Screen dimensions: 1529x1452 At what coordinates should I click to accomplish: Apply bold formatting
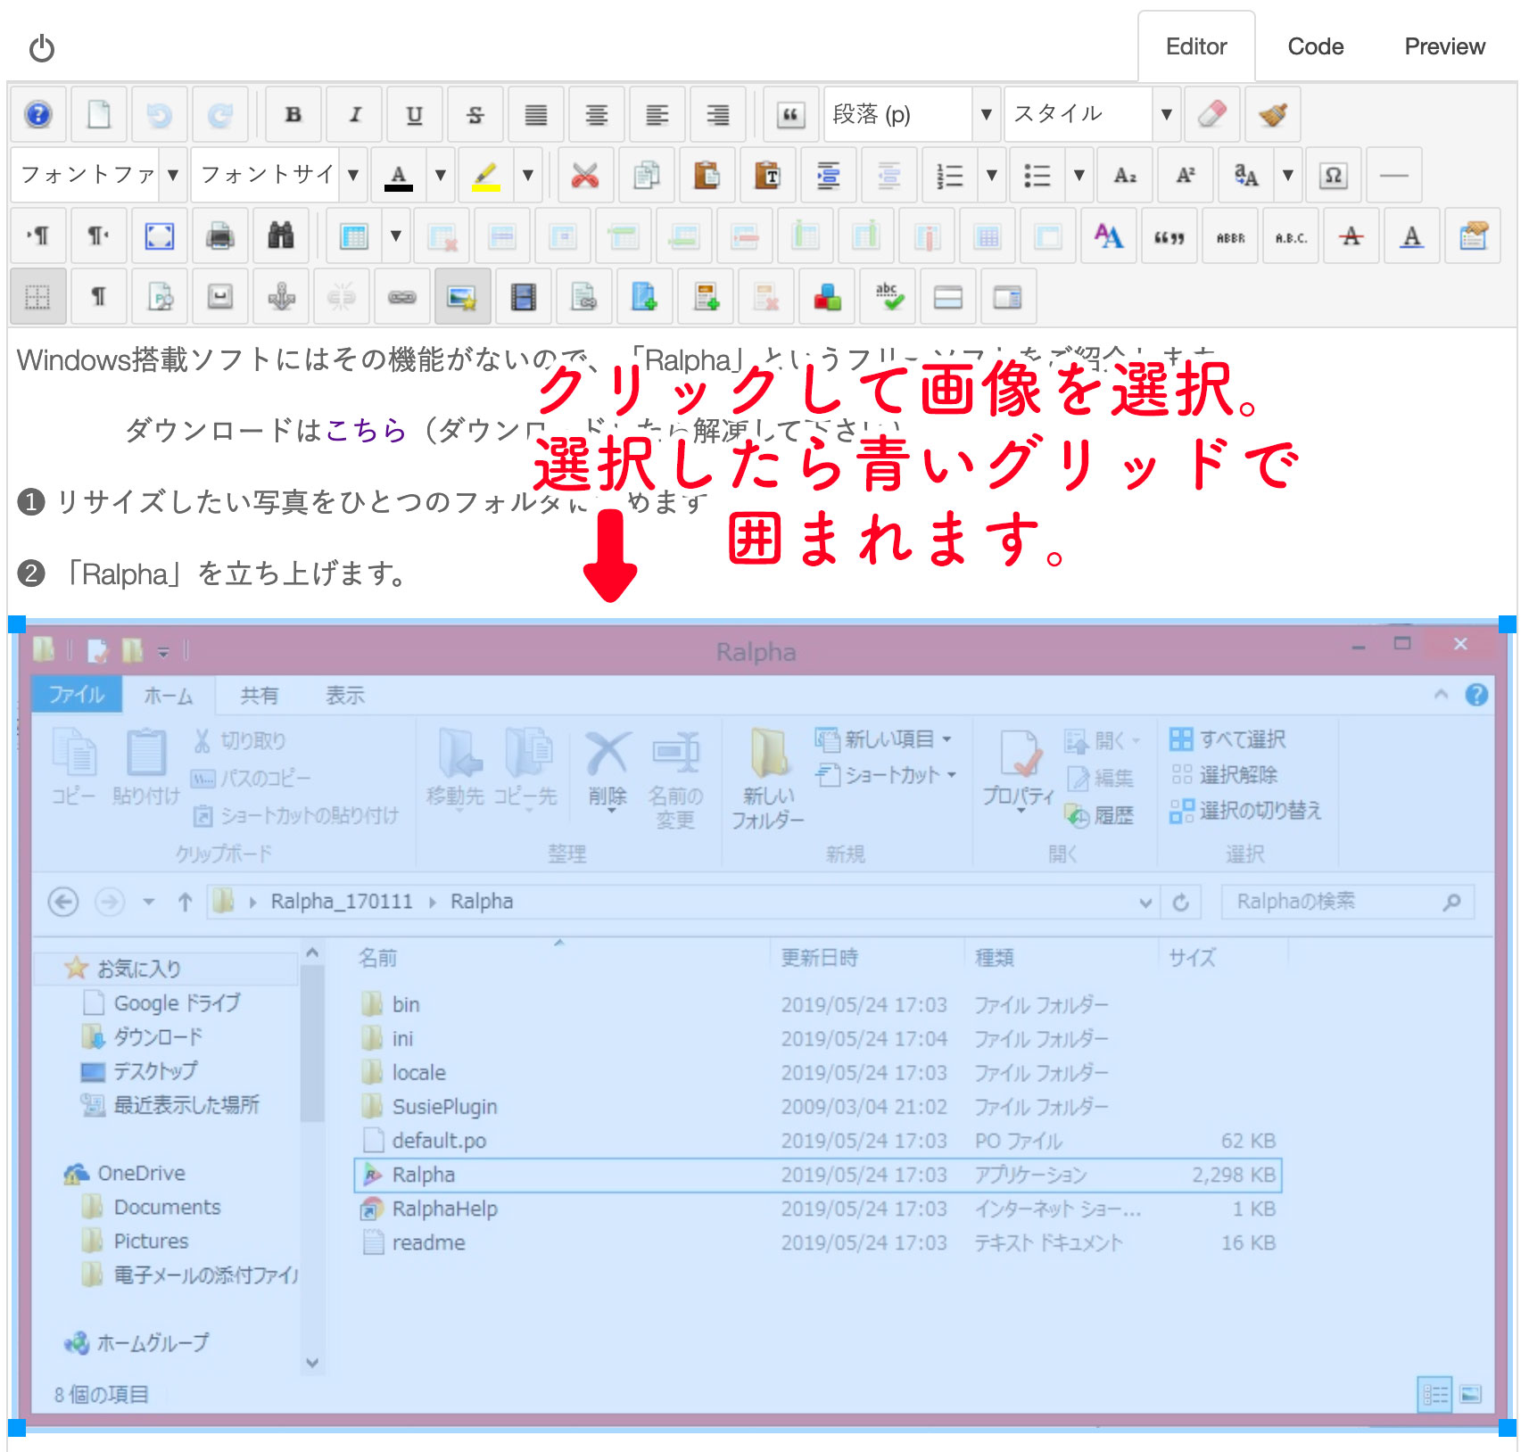pyautogui.click(x=293, y=114)
